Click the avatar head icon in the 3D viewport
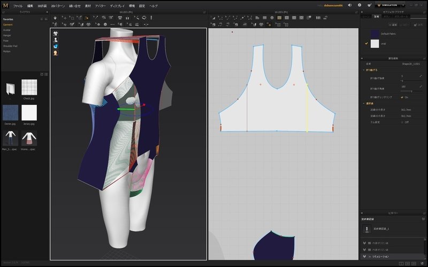Image resolution: width=428 pixels, height=267 pixels. click(x=56, y=53)
